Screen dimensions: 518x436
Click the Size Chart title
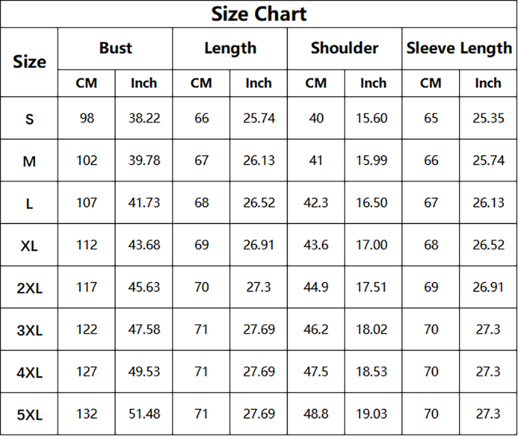(x=259, y=14)
